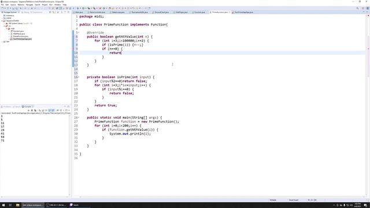Open MidiPlayer.java in Package Explorer tree

pyautogui.click(x=19, y=34)
